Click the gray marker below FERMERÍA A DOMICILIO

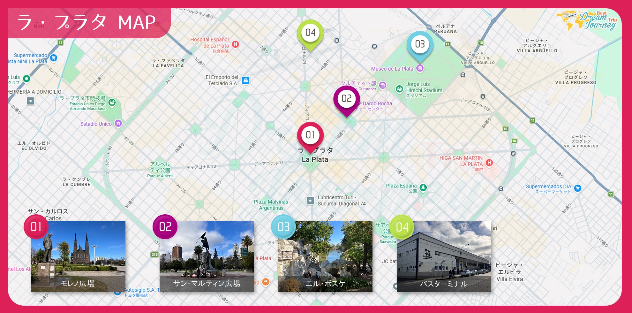click(x=30, y=101)
